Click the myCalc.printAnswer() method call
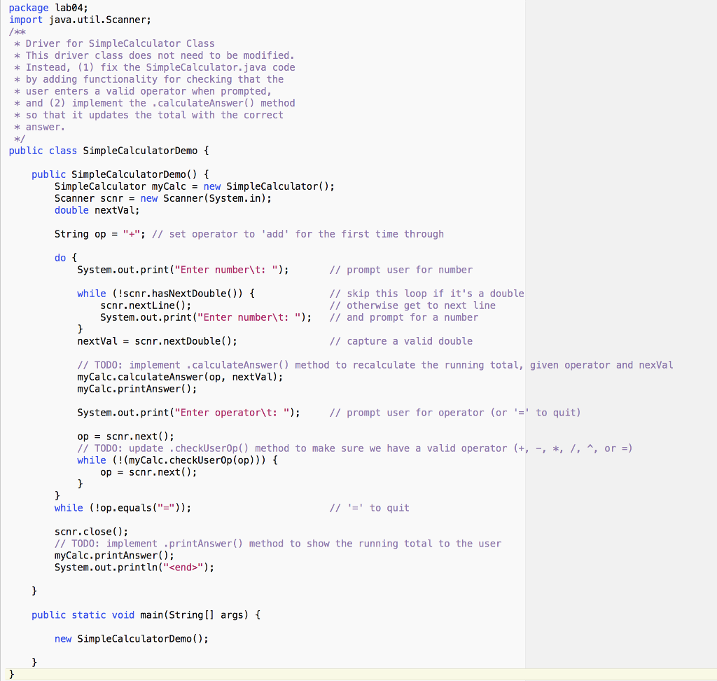This screenshot has height=681, width=717. pyautogui.click(x=112, y=556)
